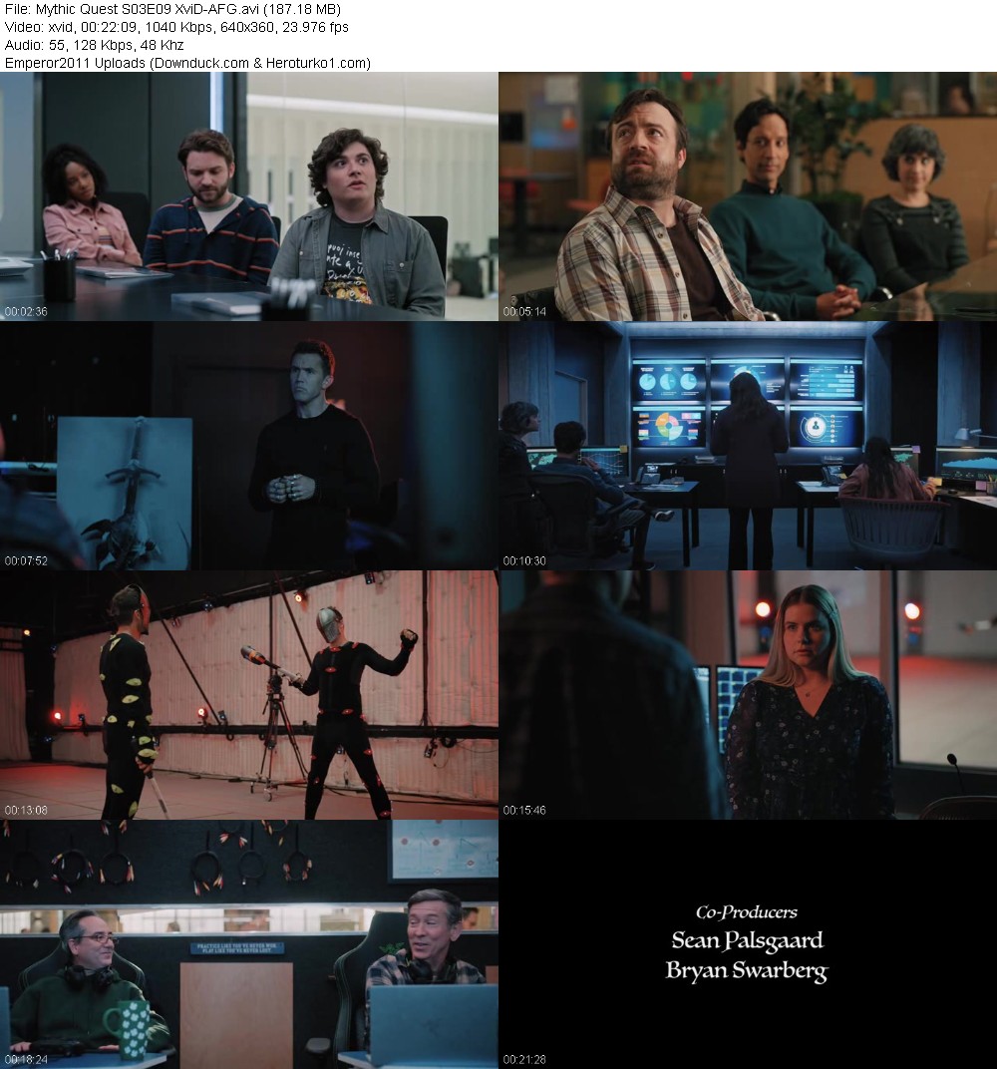Image resolution: width=997 pixels, height=1069 pixels.
Task: Click the 00:07:52 timestamp label
Action: [26, 560]
